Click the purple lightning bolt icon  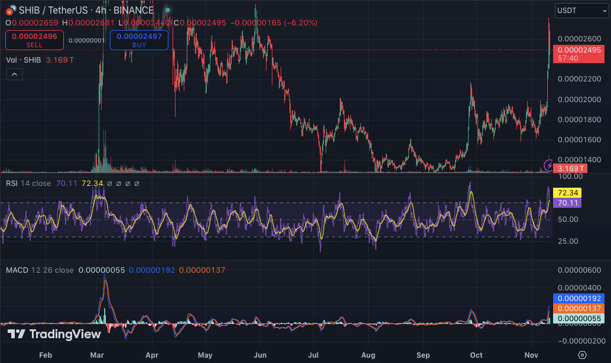(548, 165)
